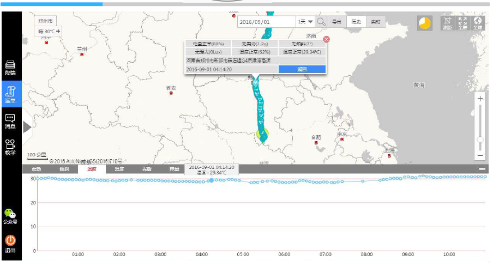
Task: Click the 06:00 time axis label
Action: [x=284, y=254]
